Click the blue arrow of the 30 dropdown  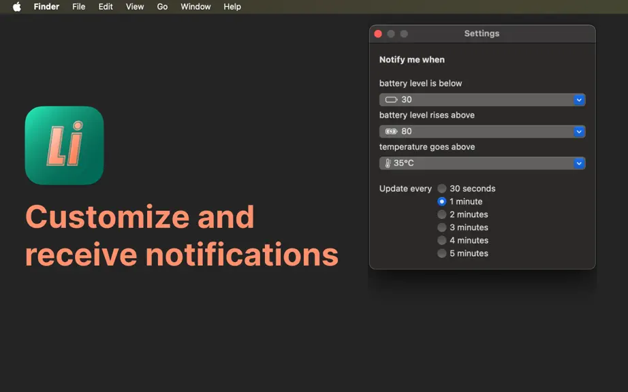[579, 99]
